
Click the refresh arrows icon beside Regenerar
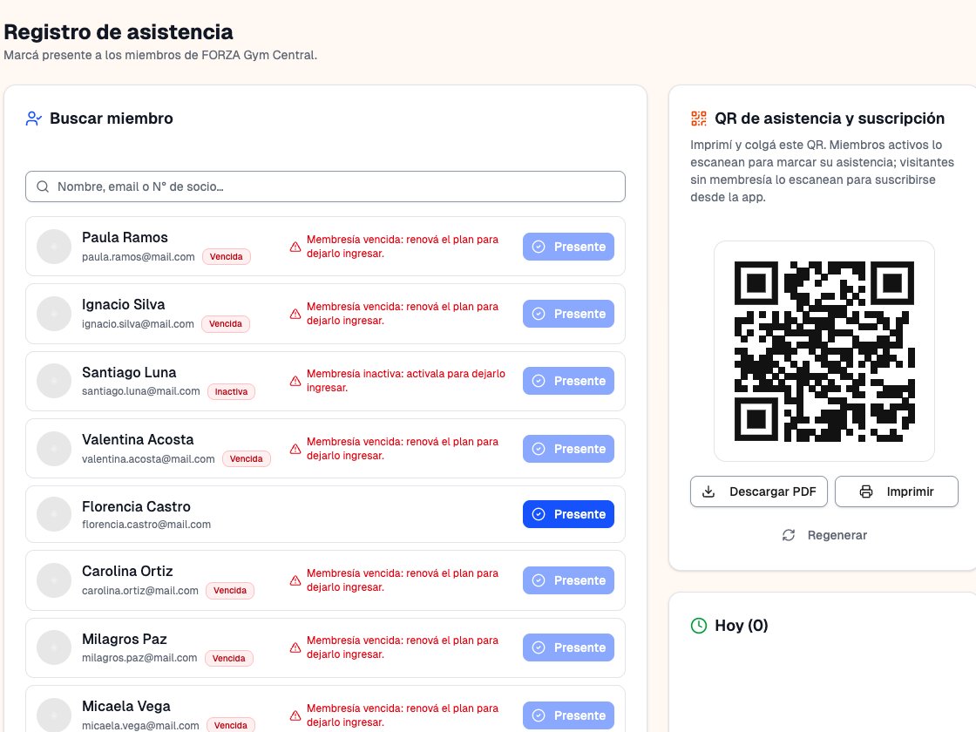click(x=789, y=535)
